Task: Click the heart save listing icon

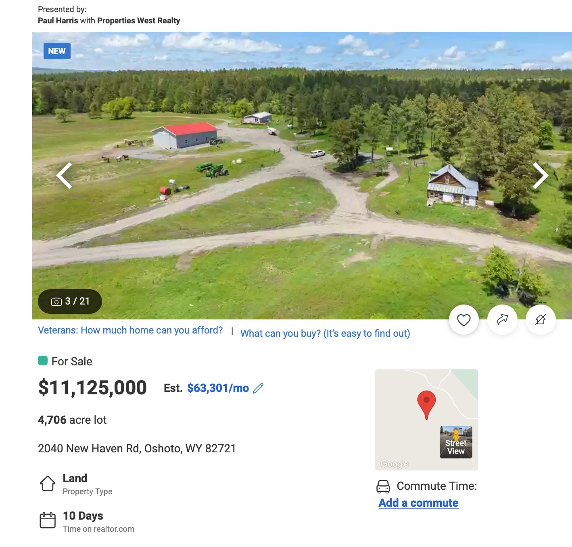Action: coord(463,320)
